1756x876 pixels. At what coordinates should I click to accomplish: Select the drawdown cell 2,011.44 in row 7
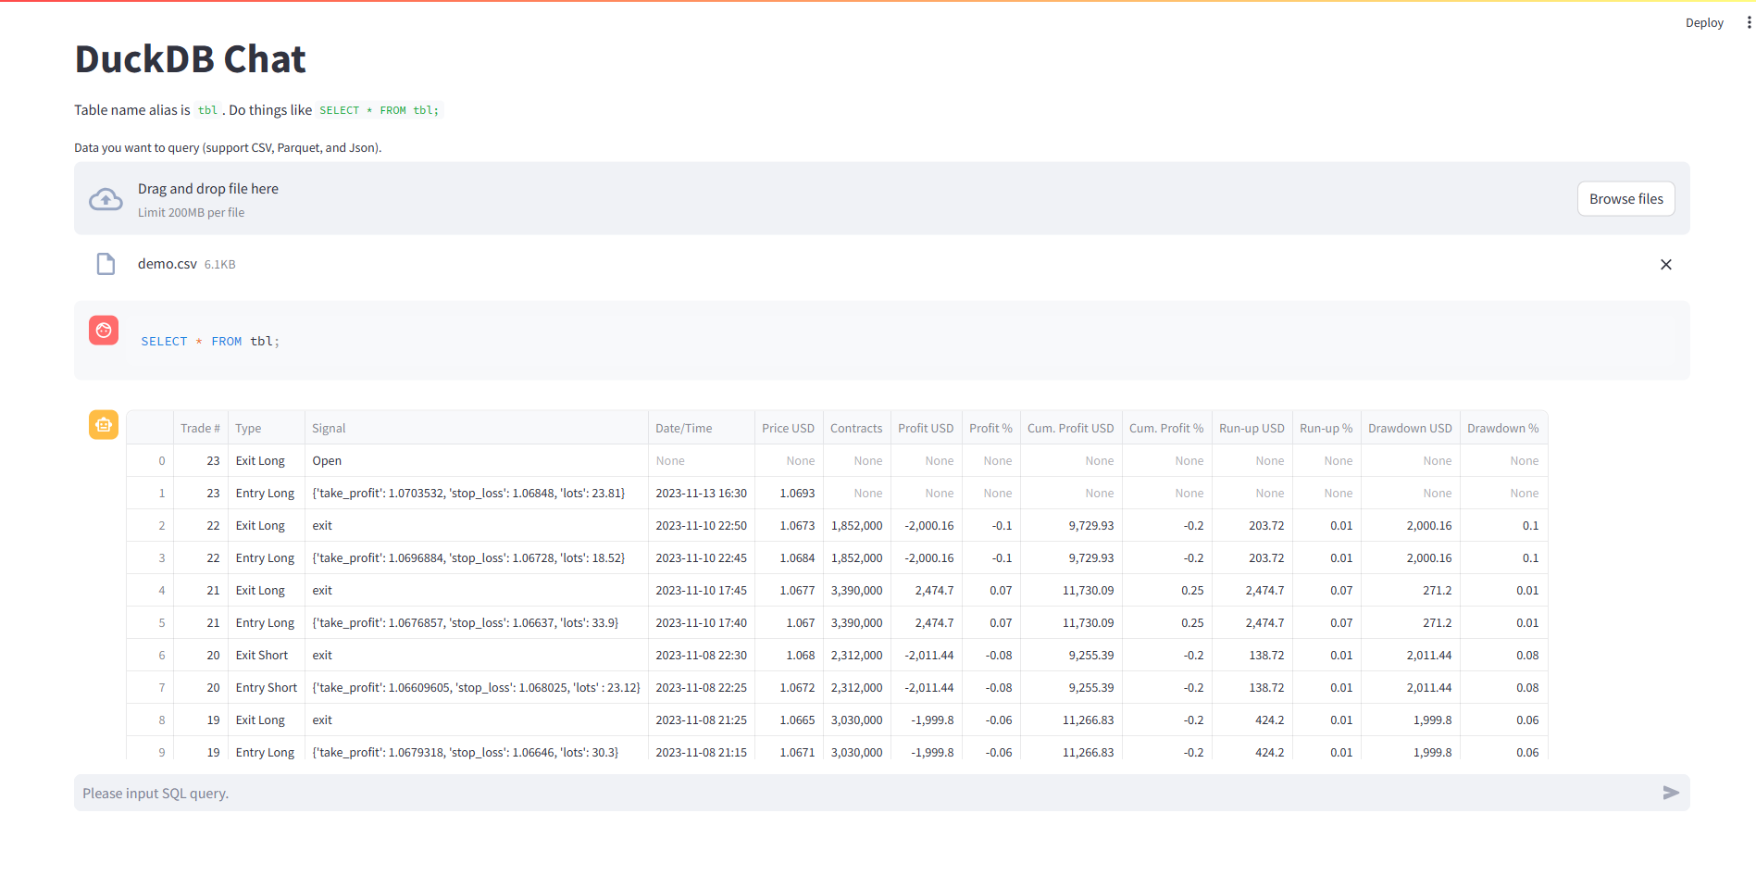click(1410, 687)
